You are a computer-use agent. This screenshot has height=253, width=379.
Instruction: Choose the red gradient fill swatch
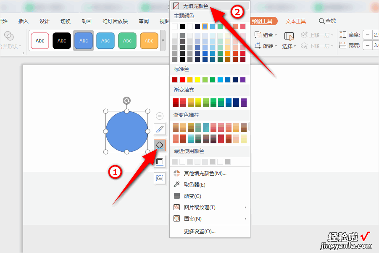[176, 103]
